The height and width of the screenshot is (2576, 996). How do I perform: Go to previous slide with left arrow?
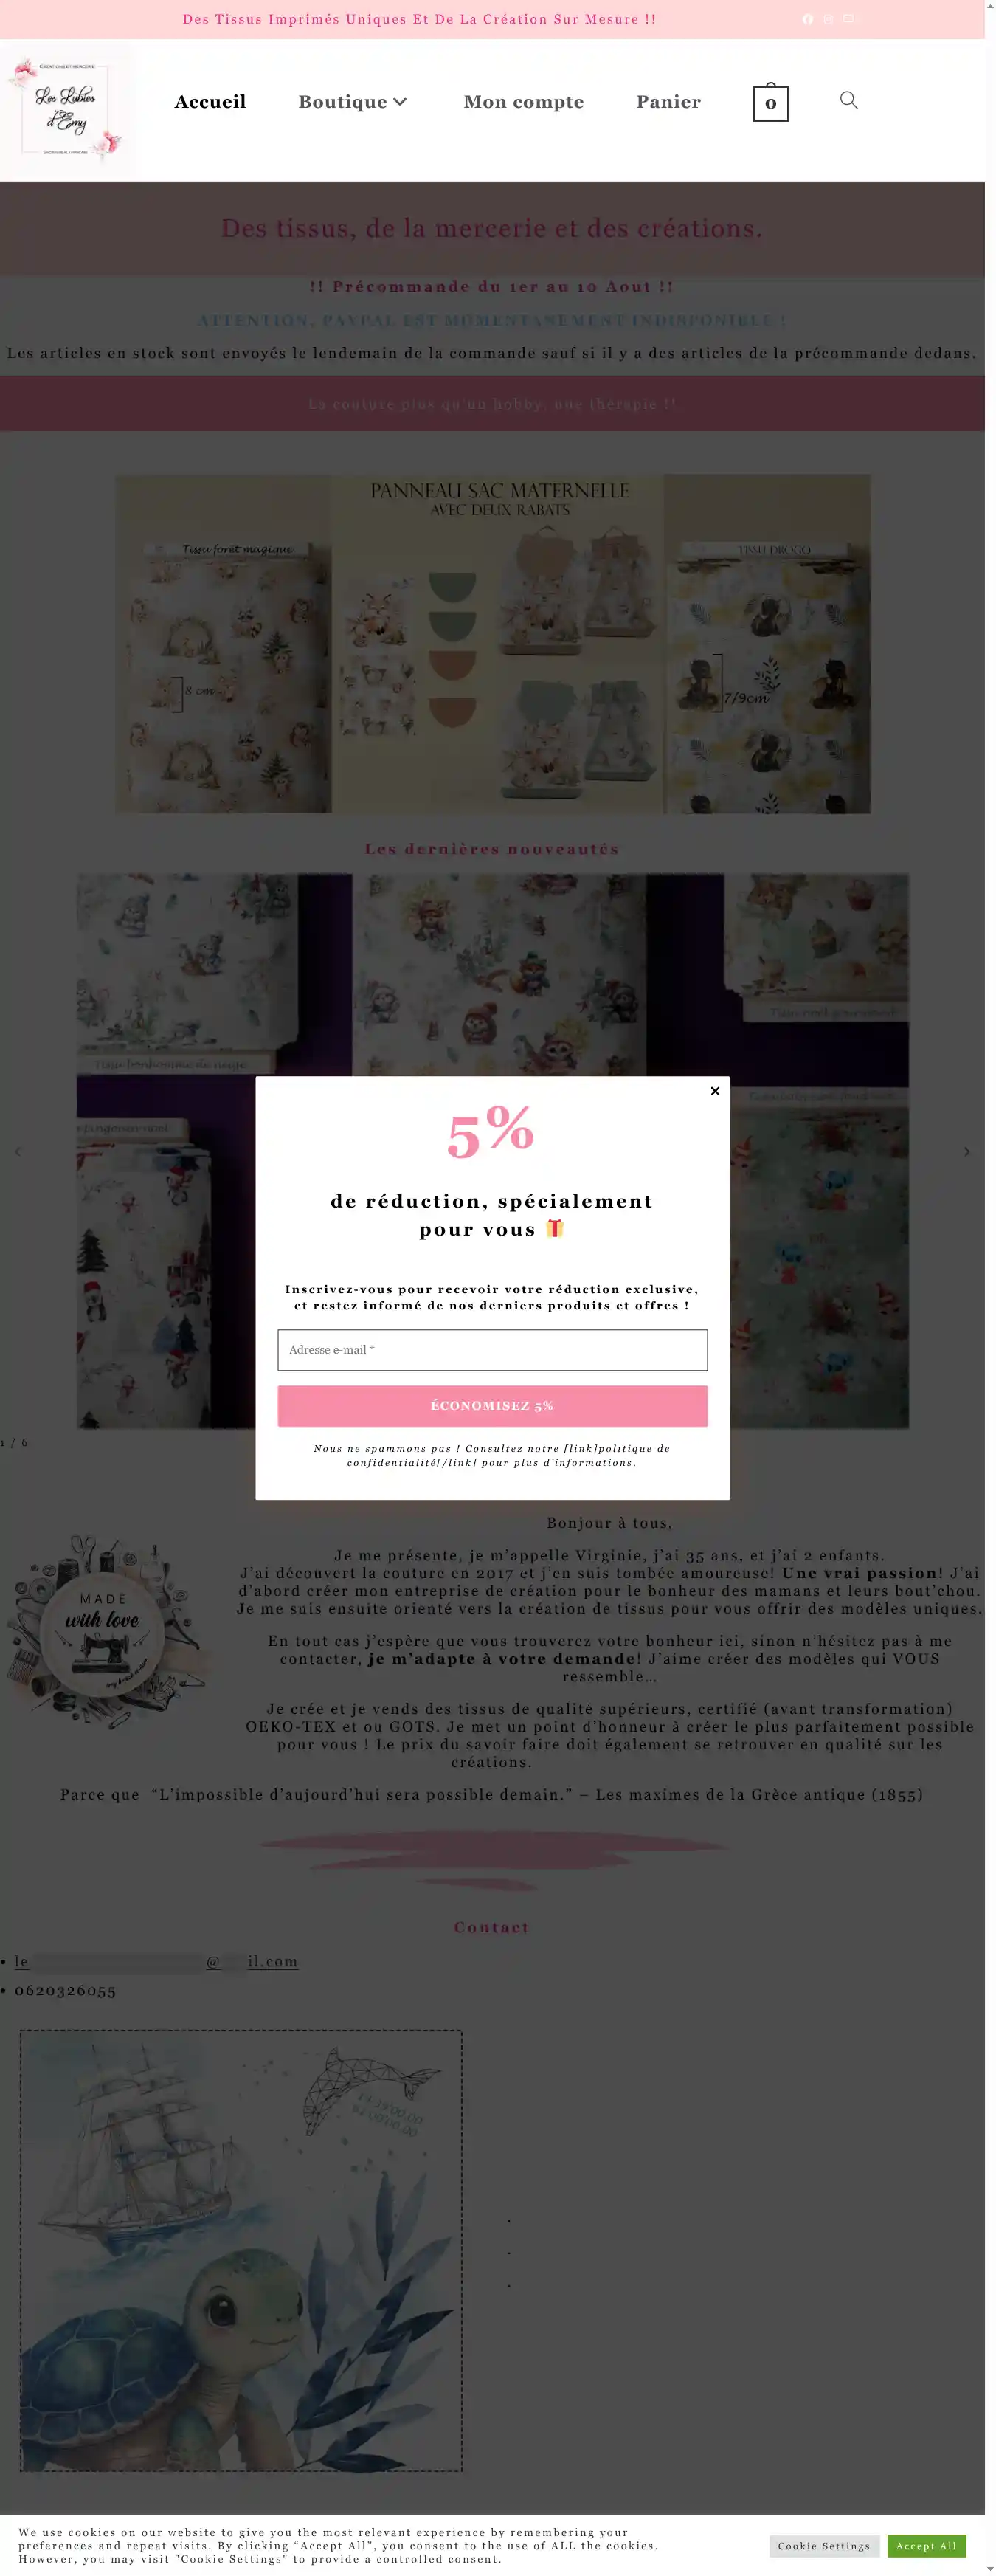17,1152
